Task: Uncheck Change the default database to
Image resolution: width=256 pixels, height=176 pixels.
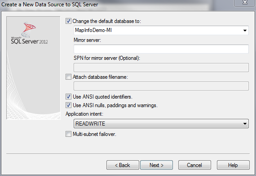Action: 68,21
